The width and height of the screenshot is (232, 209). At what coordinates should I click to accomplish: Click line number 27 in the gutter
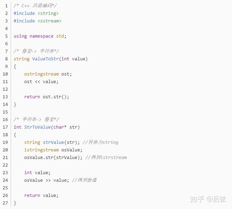pos(5,203)
